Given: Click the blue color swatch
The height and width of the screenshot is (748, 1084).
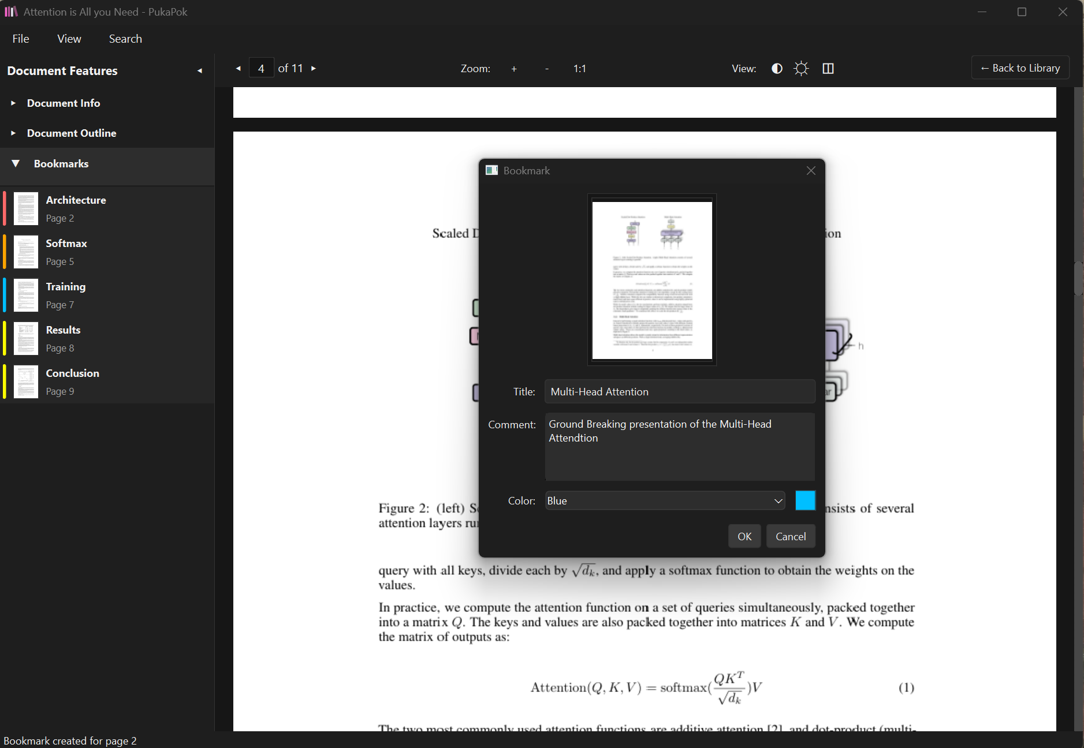Looking at the screenshot, I should point(805,500).
